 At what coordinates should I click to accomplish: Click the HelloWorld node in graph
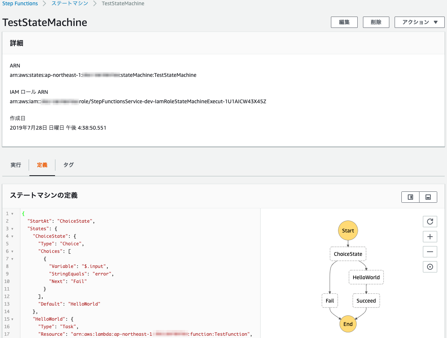point(366,277)
